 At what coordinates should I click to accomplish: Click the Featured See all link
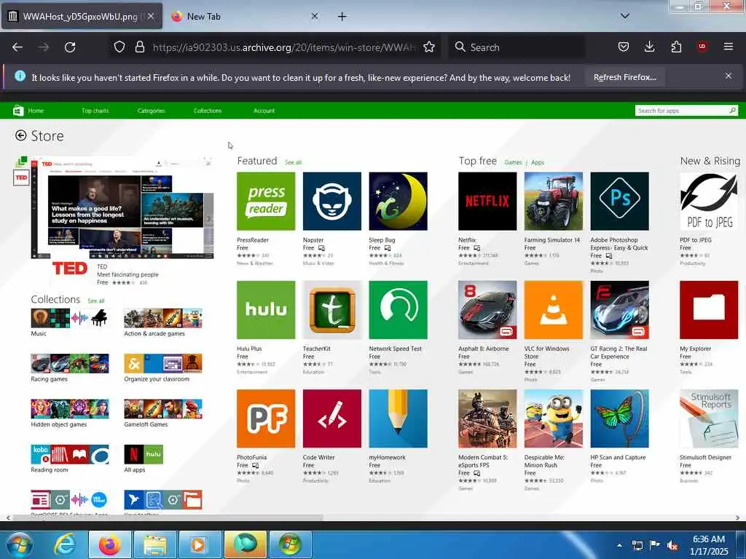point(293,162)
